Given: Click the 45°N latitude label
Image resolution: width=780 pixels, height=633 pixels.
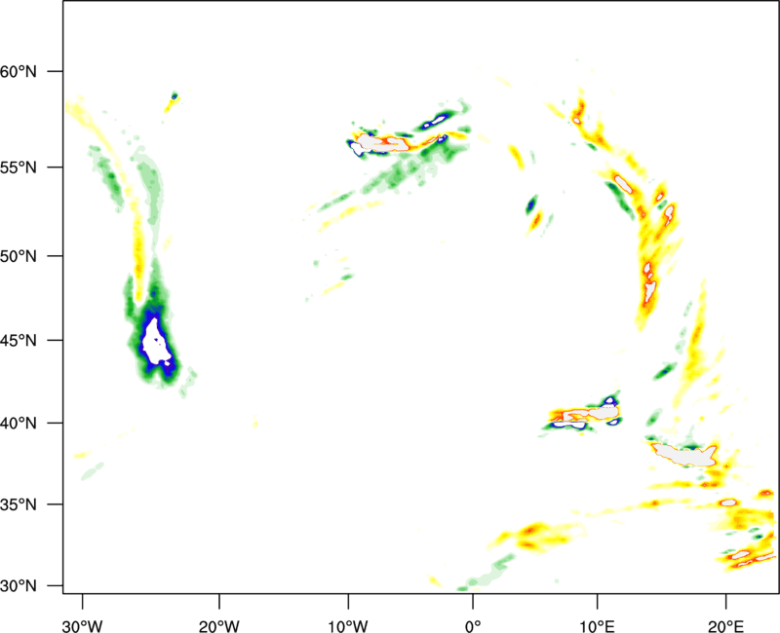Looking at the screenshot, I should pyautogui.click(x=19, y=341).
